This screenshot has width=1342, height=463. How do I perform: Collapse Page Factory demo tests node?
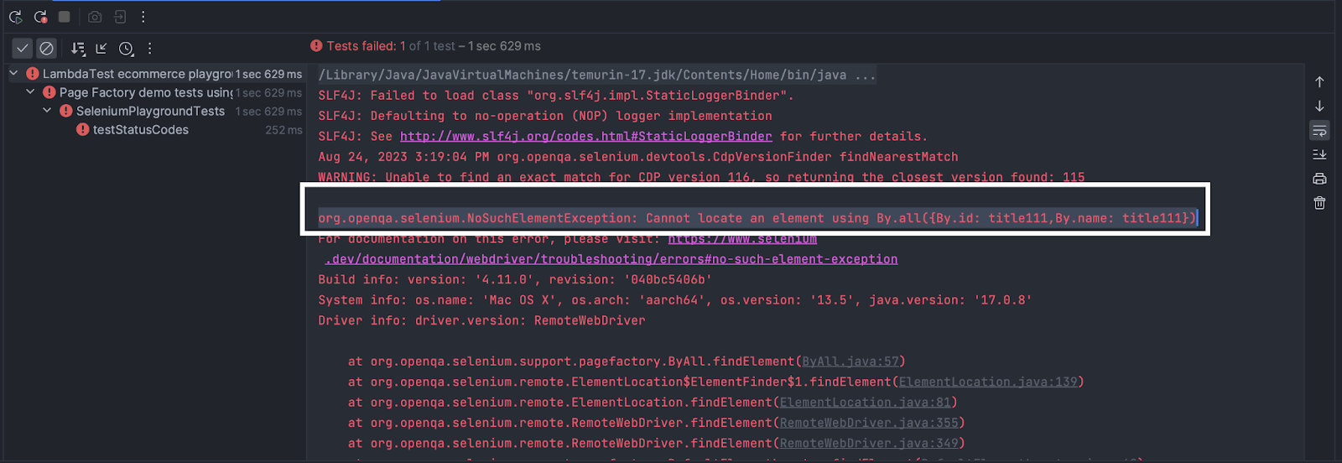(x=30, y=92)
